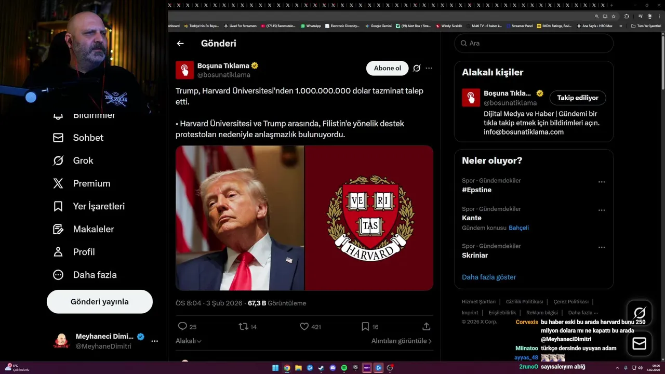Open Meyhaneci Dimitri account switcher dots
Image resolution: width=665 pixels, height=374 pixels.
click(154, 341)
